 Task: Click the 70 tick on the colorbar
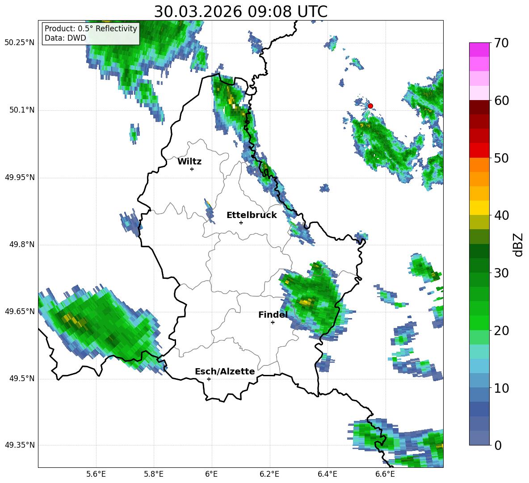[x=501, y=43]
